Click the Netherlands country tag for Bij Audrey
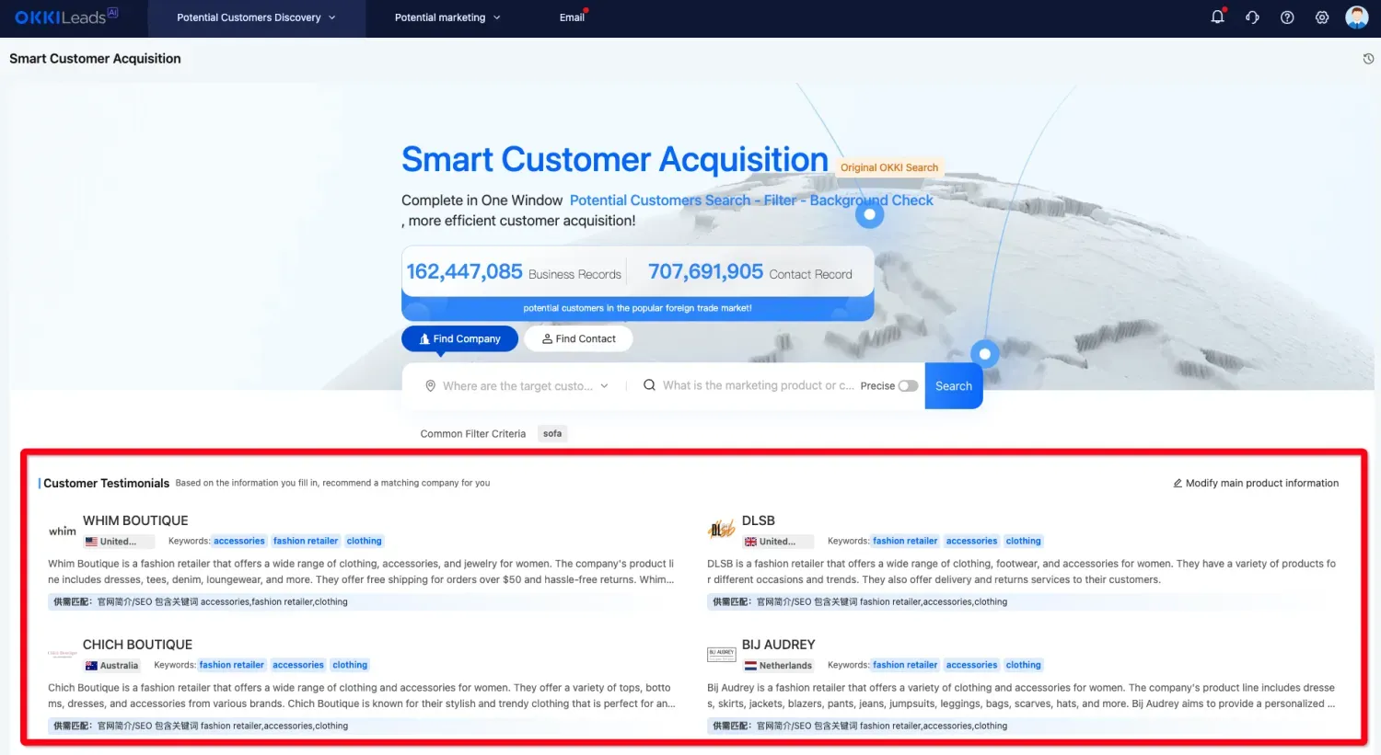 pyautogui.click(x=779, y=666)
